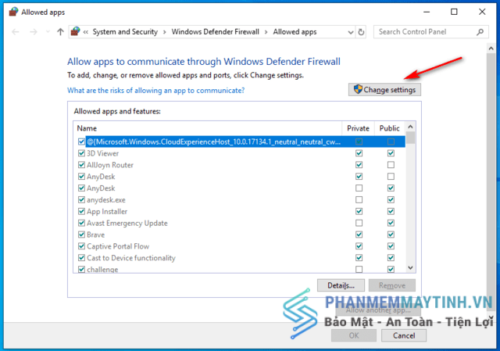The image size is (500, 351).
Task: Click the Private column header
Action: point(358,128)
